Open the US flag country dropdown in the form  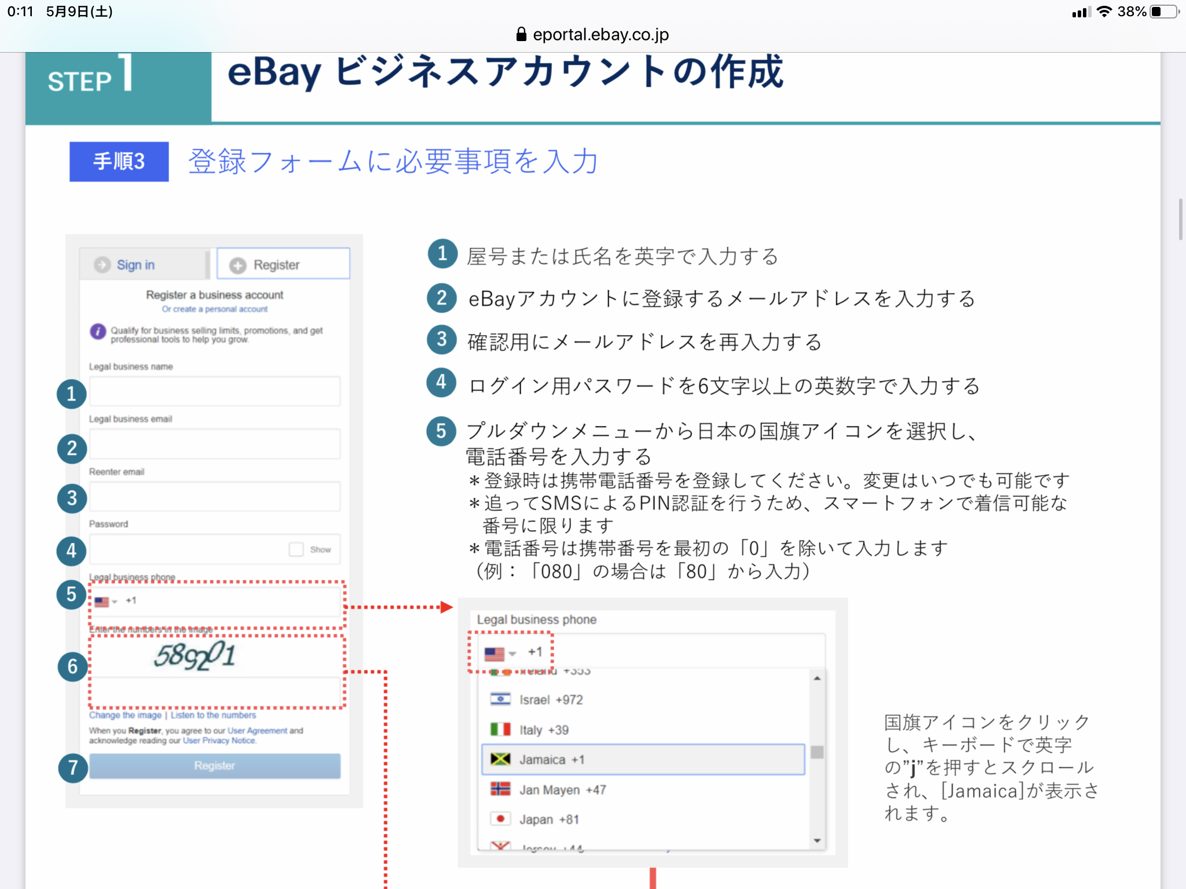tap(105, 602)
